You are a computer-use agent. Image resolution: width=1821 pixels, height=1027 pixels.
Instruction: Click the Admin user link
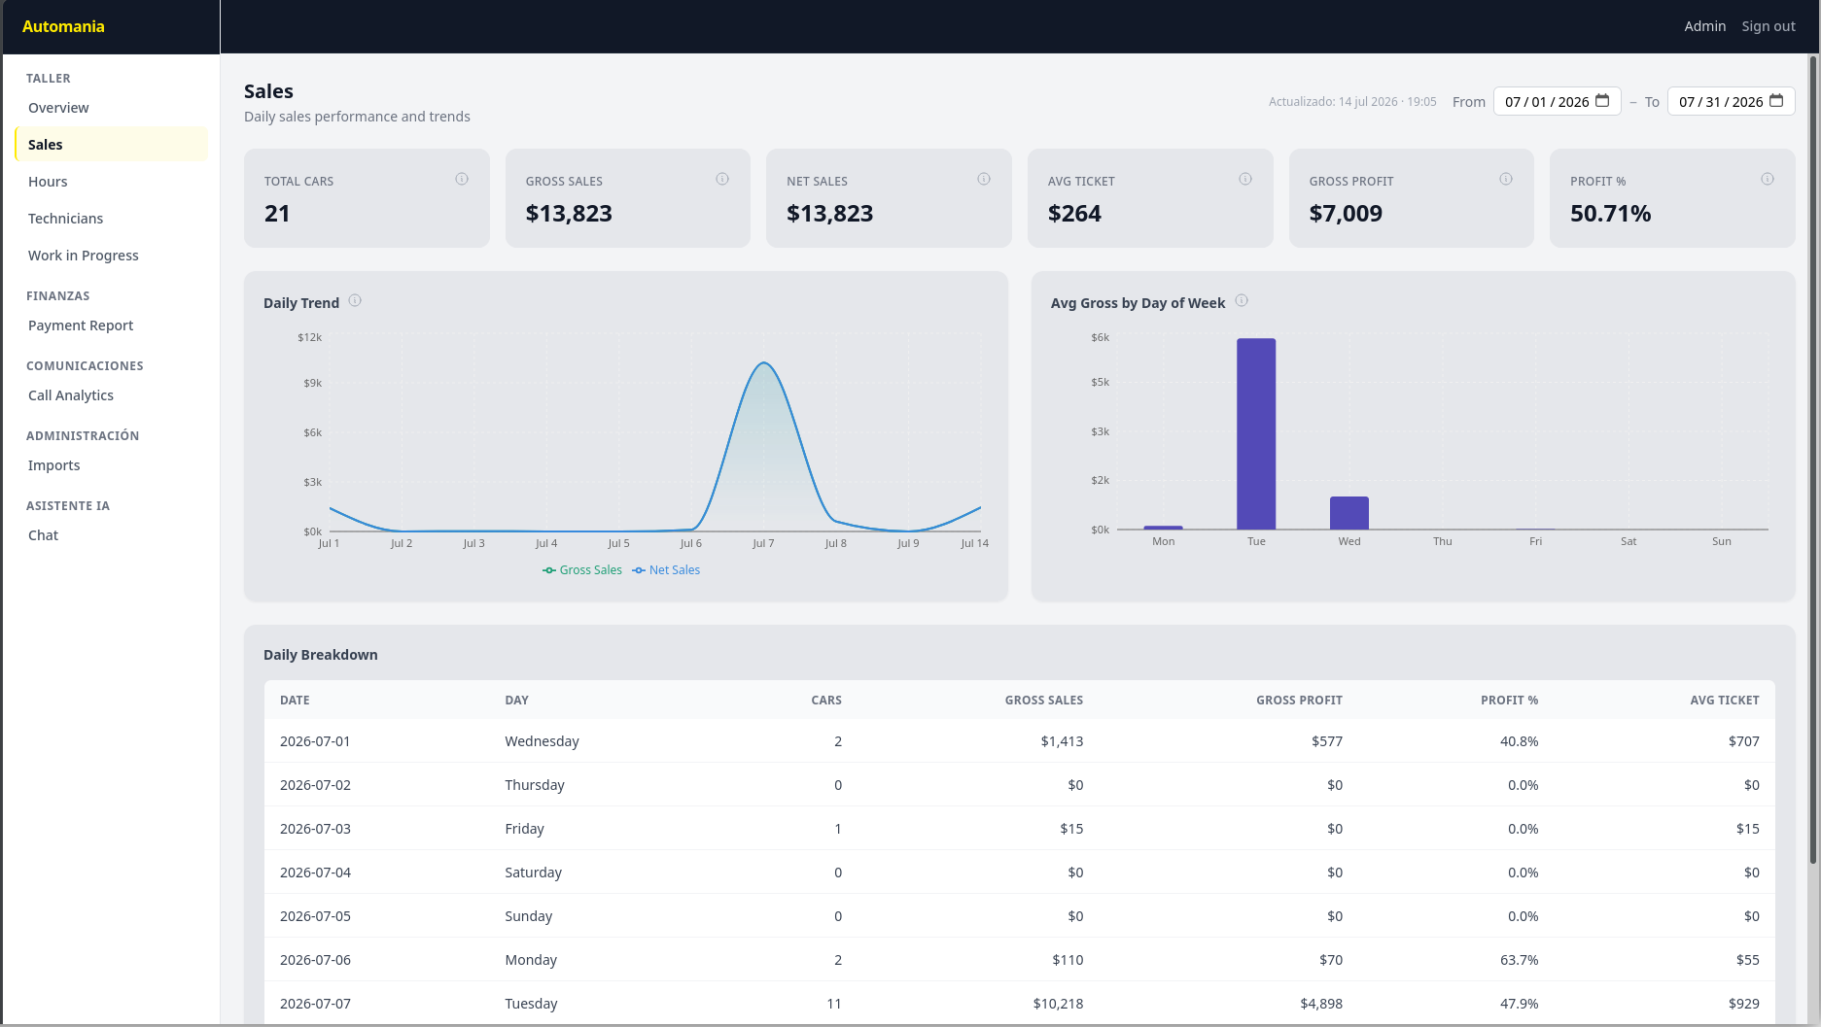(x=1705, y=26)
